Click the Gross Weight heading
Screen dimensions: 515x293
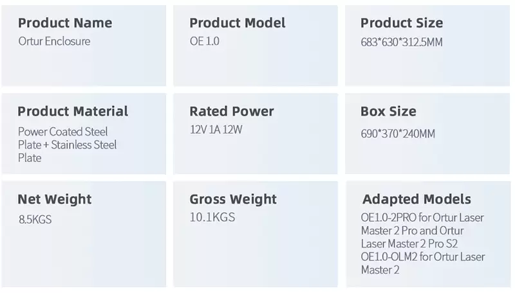(232, 199)
